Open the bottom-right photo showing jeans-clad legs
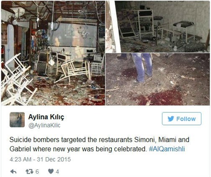 coord(158,79)
